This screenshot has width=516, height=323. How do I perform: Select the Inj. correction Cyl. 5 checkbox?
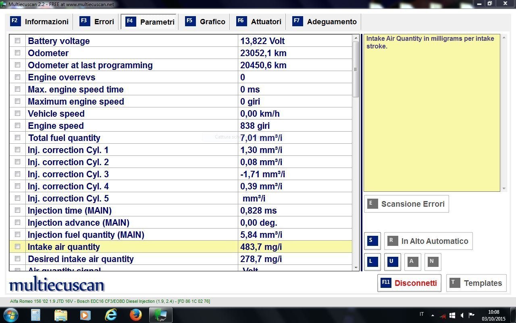point(17,198)
